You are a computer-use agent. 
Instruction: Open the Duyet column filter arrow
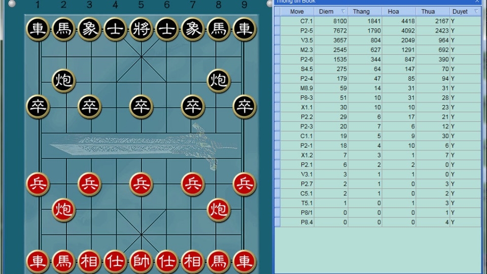pyautogui.click(x=476, y=11)
